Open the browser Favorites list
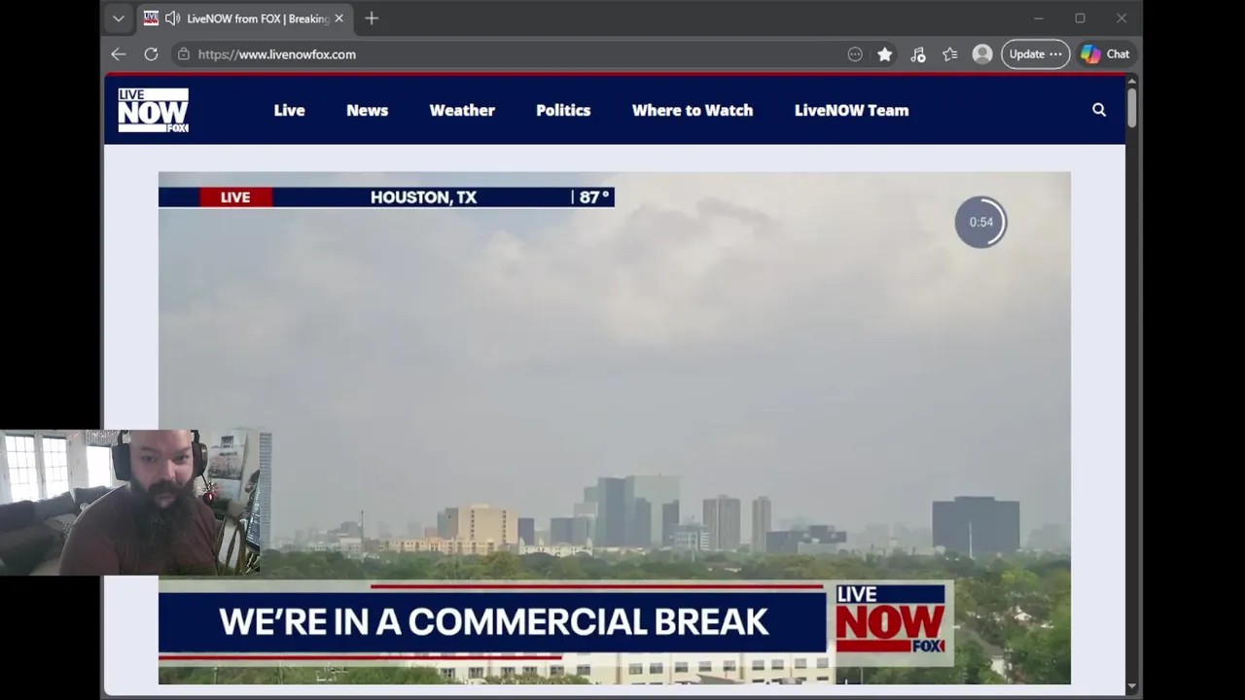 click(950, 54)
